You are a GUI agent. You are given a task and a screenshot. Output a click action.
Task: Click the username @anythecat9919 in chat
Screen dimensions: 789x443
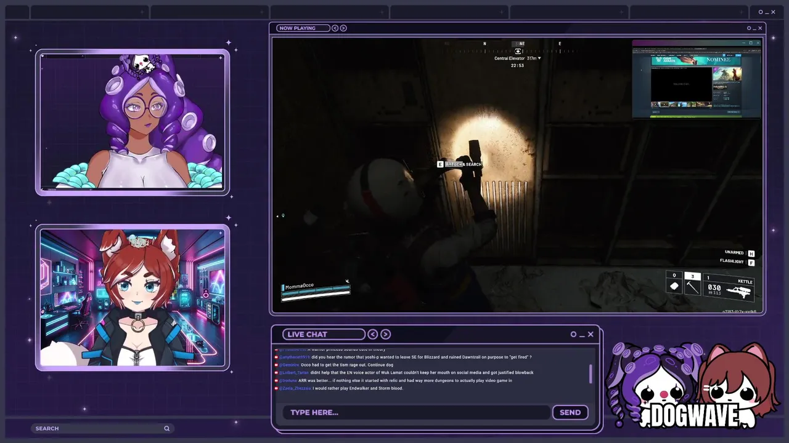click(295, 357)
